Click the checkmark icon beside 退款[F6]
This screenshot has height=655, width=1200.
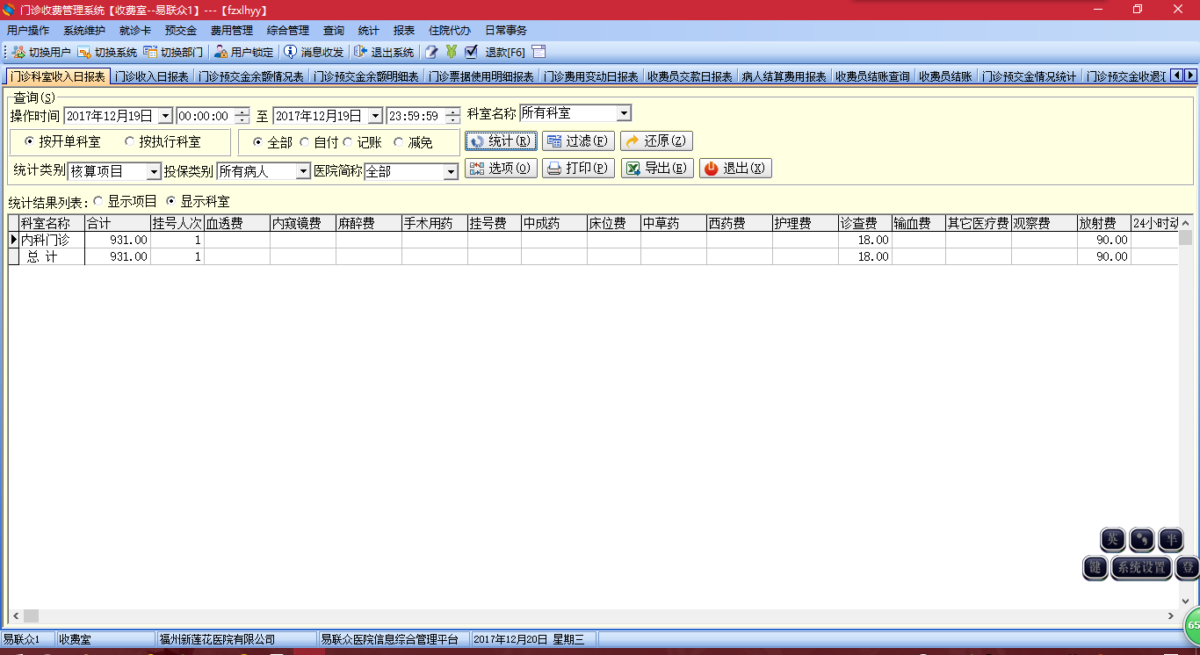click(x=471, y=52)
